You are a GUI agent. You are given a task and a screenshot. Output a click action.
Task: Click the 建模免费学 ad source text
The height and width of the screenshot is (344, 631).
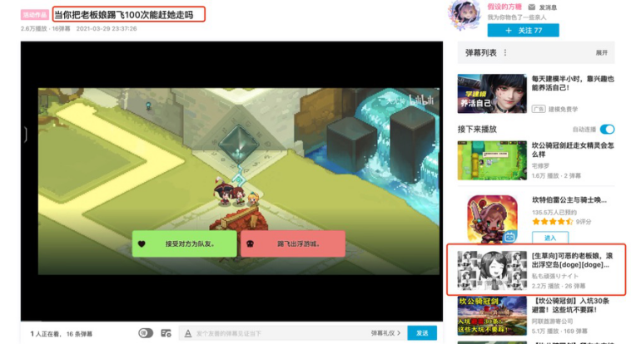[563, 109]
